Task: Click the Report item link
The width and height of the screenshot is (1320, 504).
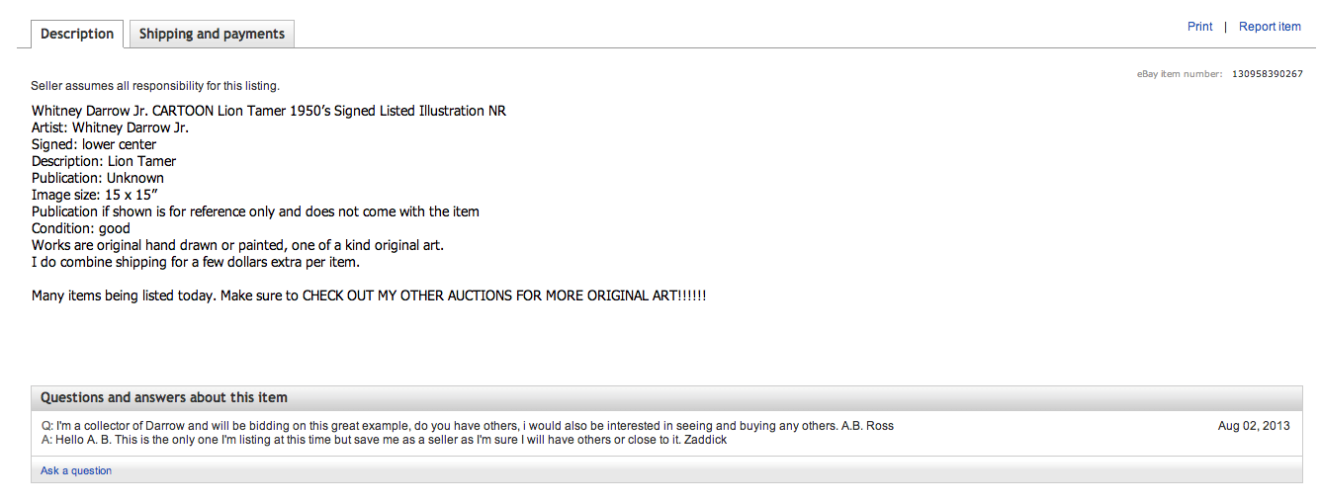Action: pos(1270,27)
